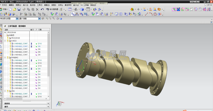Open the 整个装配 assembly scope dropdown

tap(39, 19)
